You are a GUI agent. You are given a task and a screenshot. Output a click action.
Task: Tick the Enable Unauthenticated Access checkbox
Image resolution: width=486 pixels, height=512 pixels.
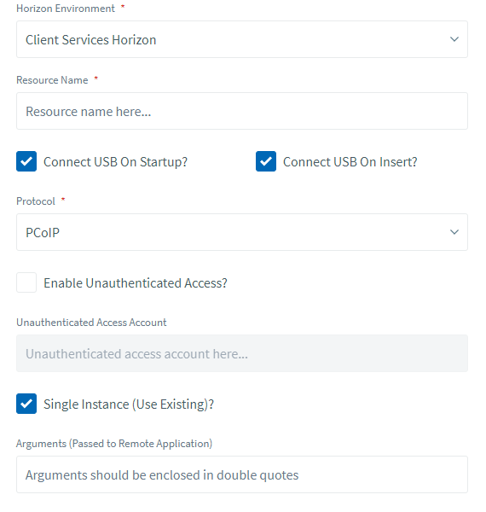click(x=26, y=282)
